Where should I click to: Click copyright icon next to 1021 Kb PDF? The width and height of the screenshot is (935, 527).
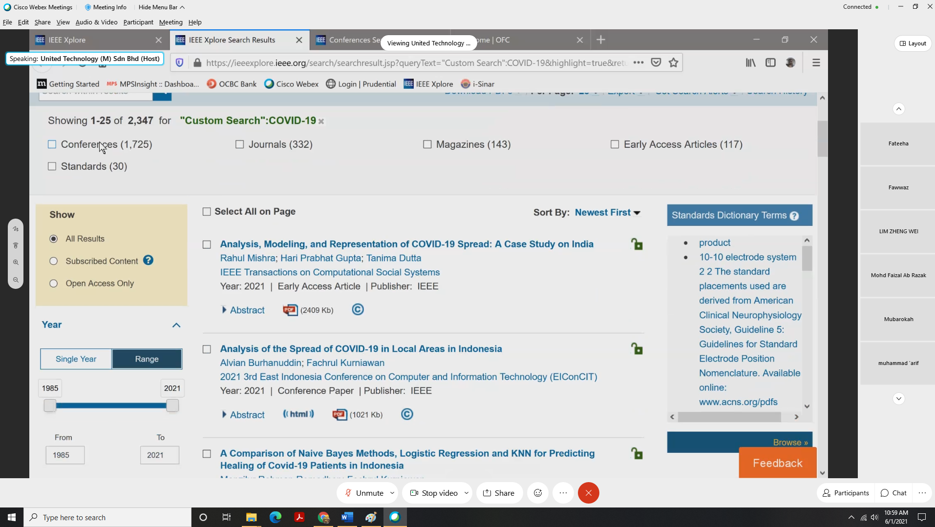point(407,414)
